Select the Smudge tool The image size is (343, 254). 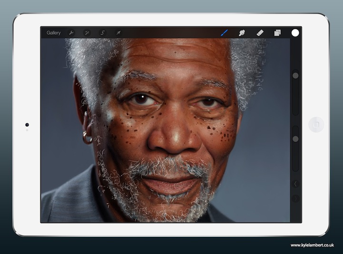coord(242,33)
